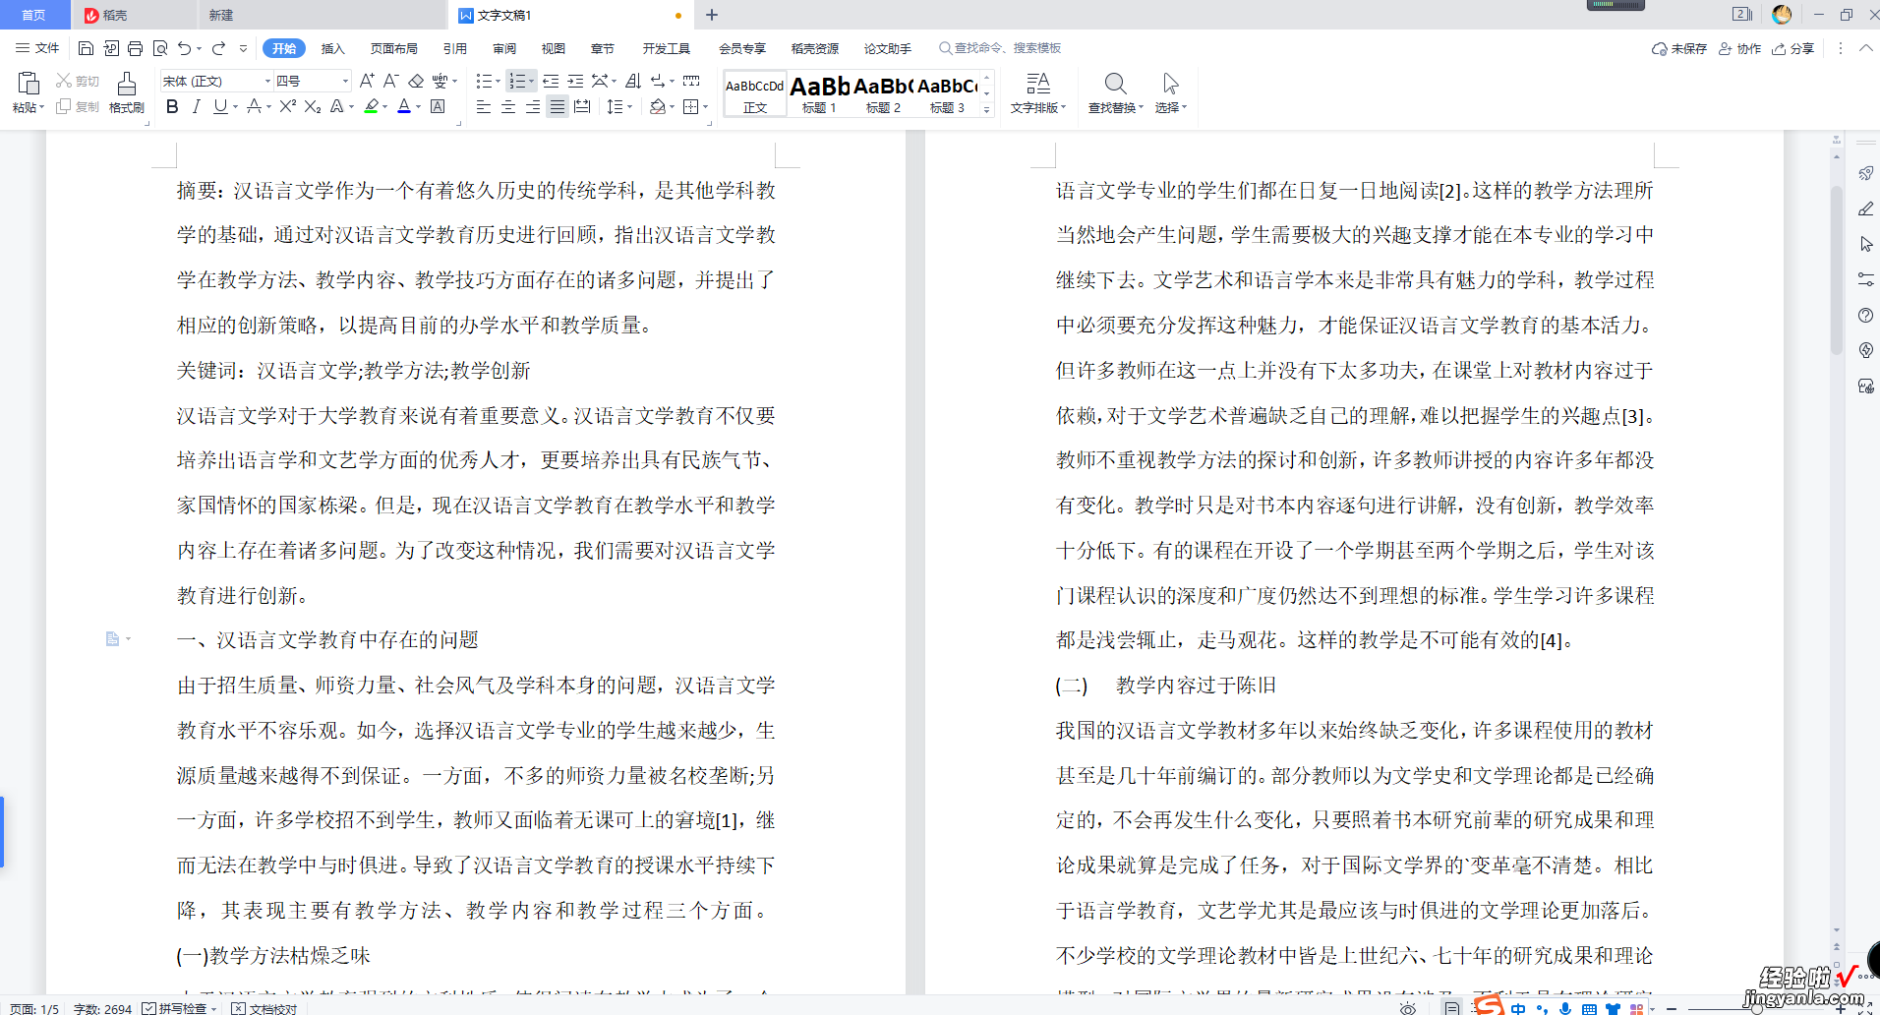Clear formatting with the eraser icon
1880x1015 pixels.
(416, 81)
